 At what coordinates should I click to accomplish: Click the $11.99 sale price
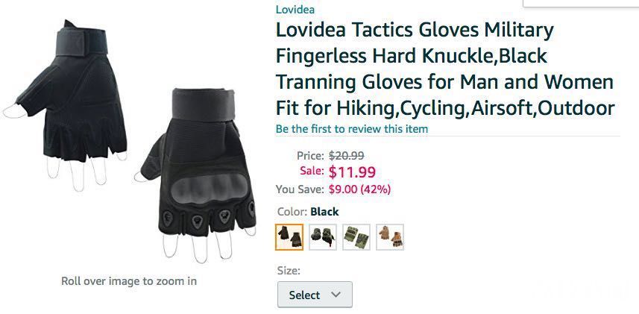click(352, 172)
